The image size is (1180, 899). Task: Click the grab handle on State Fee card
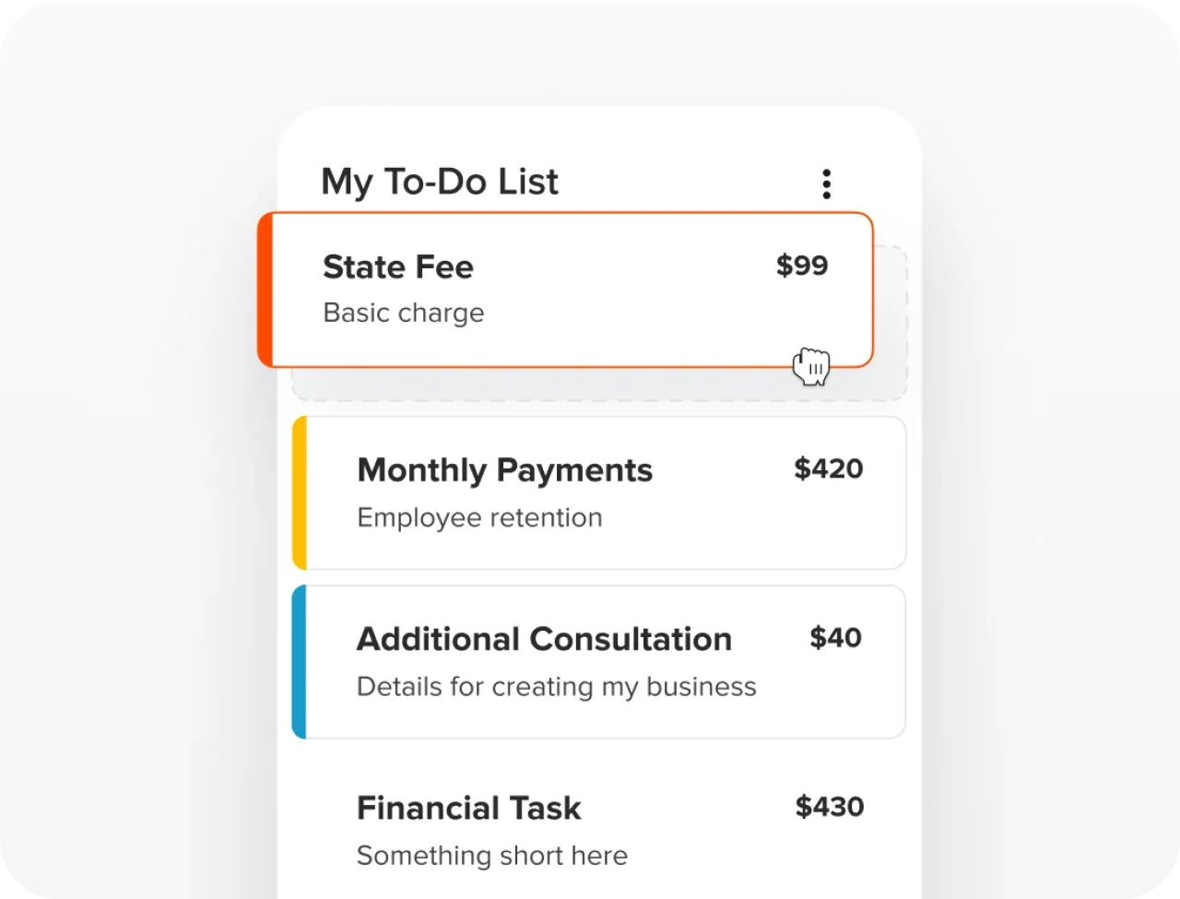click(811, 366)
